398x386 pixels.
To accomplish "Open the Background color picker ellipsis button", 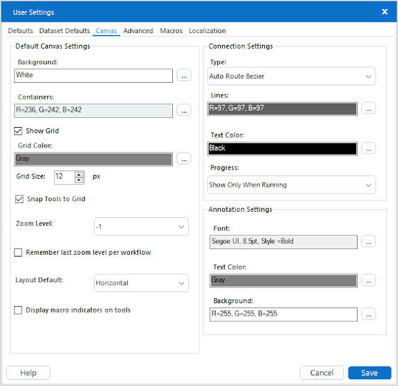I will pyautogui.click(x=184, y=75).
